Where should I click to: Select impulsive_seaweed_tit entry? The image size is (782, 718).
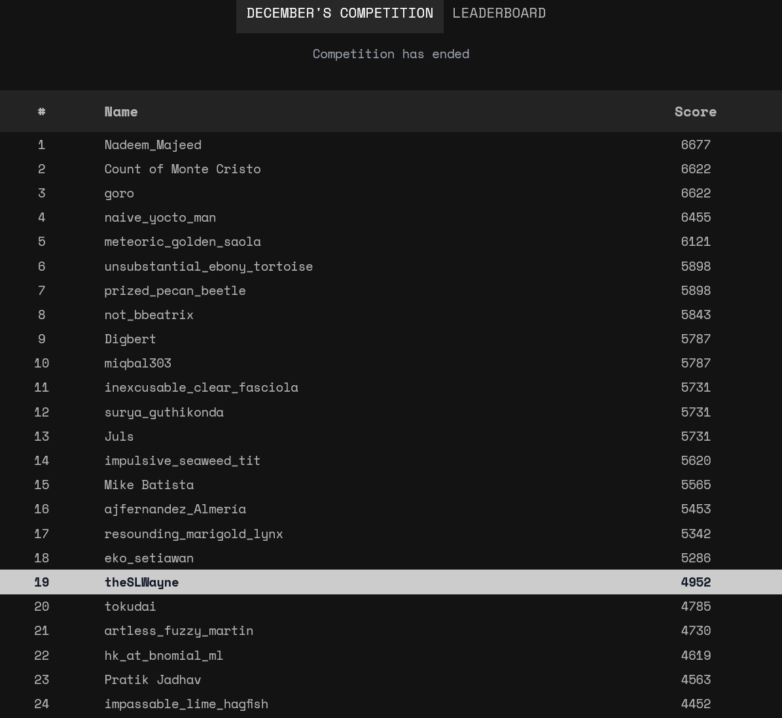(183, 461)
